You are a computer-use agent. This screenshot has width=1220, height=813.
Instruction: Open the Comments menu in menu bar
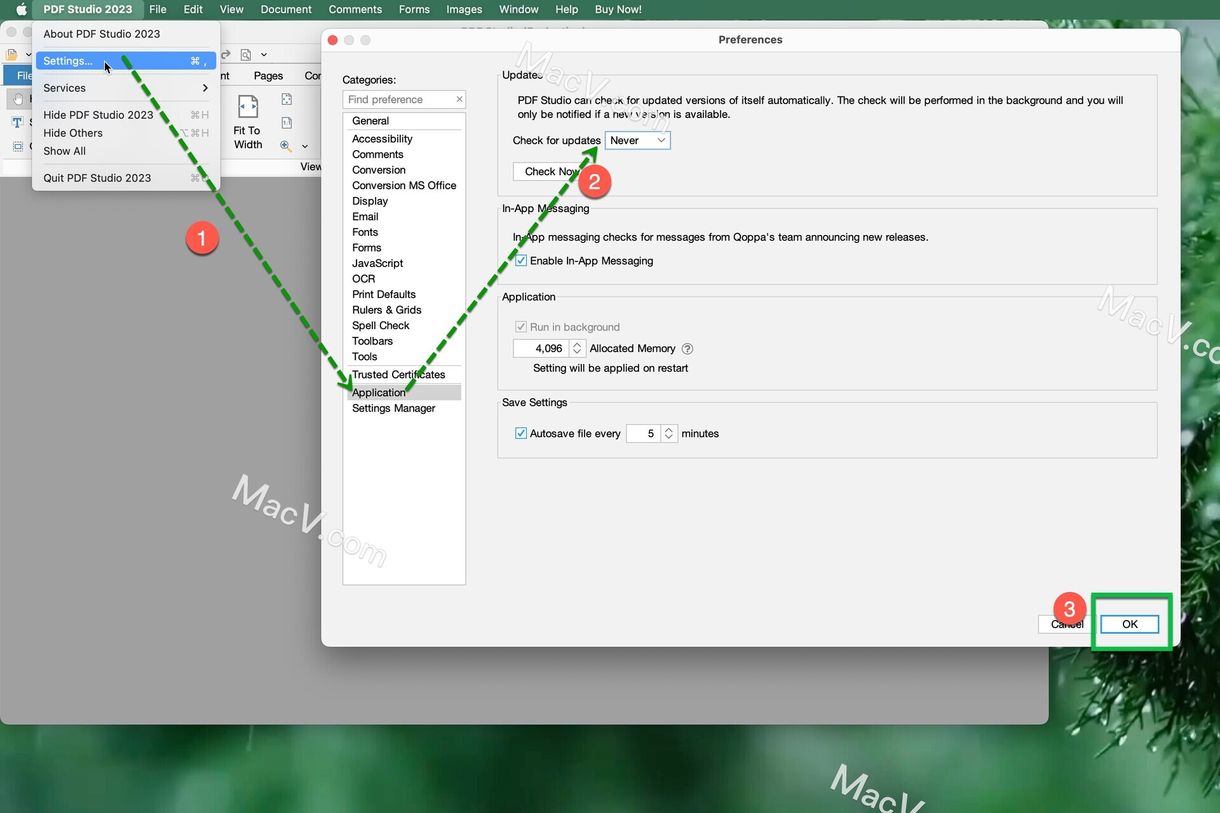tap(355, 10)
